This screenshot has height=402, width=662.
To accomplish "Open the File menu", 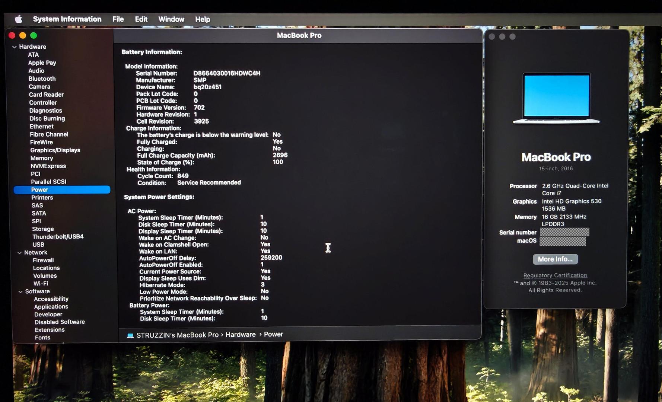I will tap(118, 19).
